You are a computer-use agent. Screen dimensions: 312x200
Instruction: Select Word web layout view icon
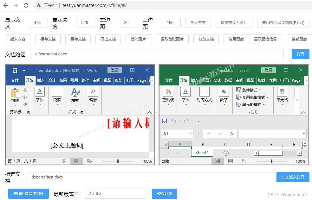[x=89, y=161]
